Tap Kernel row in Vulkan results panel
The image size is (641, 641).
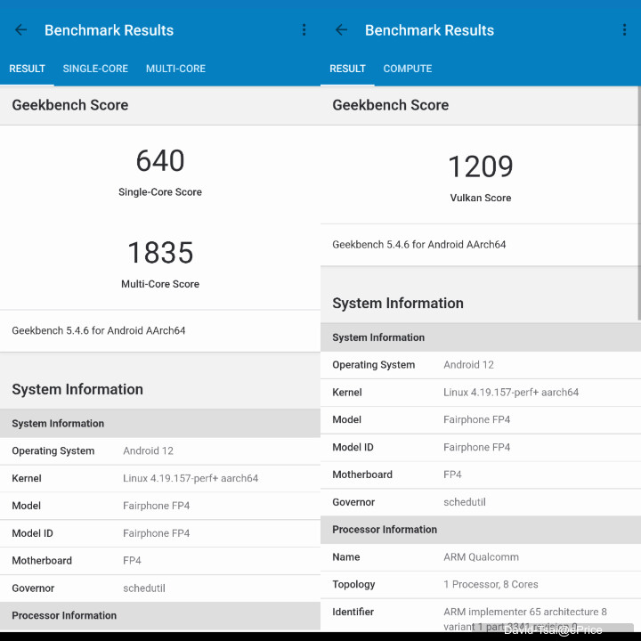[x=481, y=393]
